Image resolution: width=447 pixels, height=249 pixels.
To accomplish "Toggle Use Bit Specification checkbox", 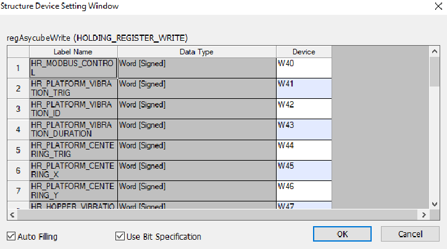I will pyautogui.click(x=120, y=236).
